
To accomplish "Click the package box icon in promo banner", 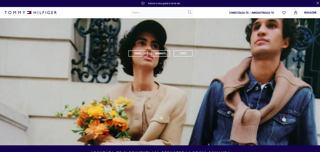I will 143,4.
